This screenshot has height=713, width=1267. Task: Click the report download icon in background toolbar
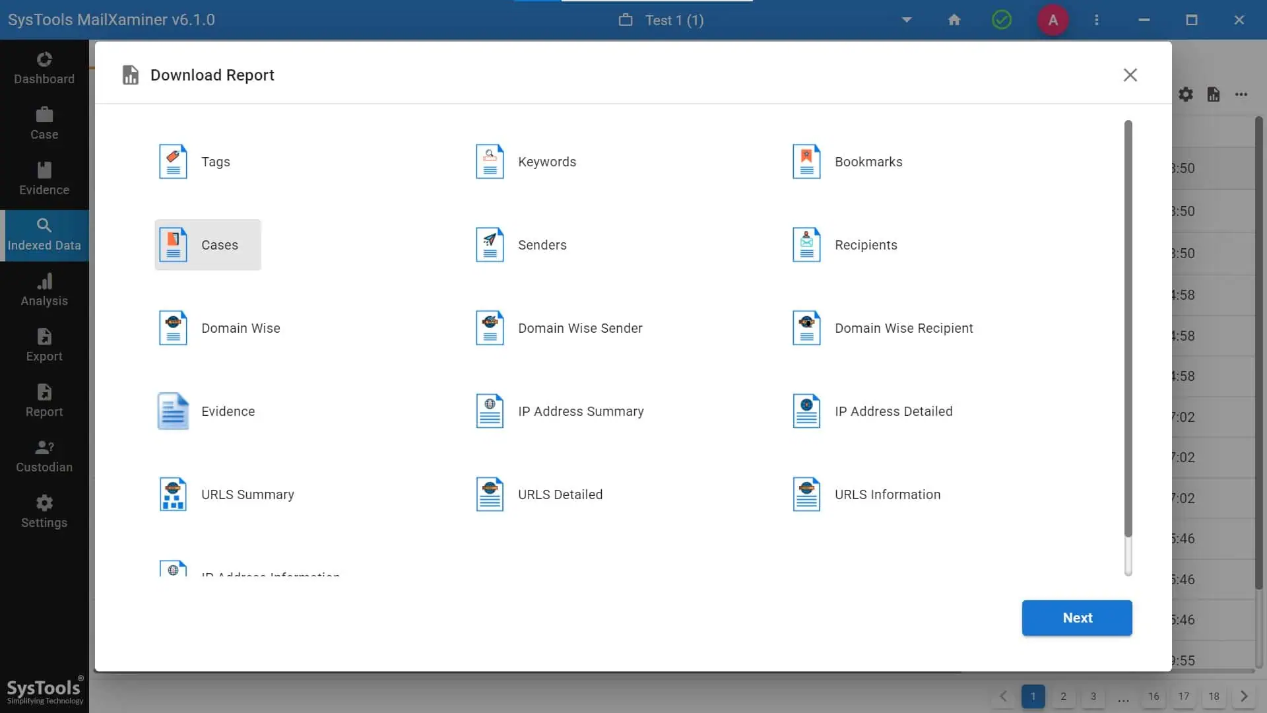[x=1214, y=94]
